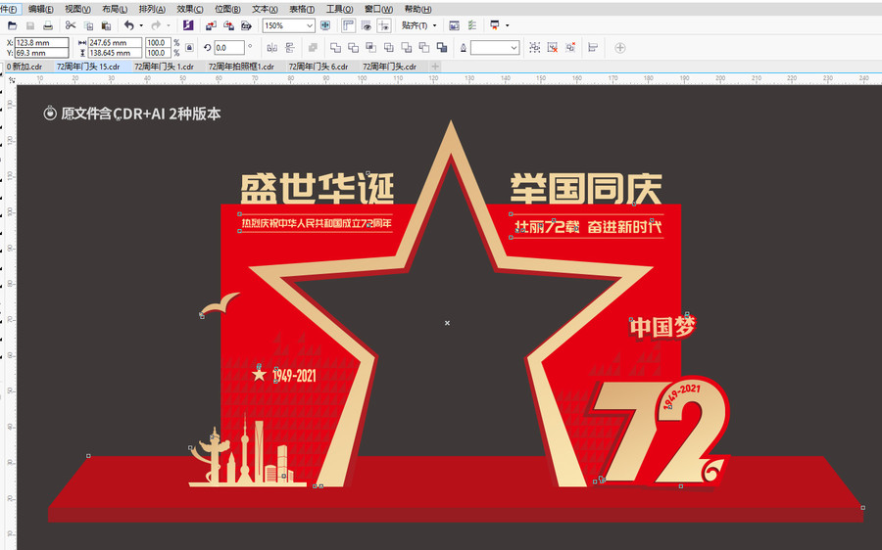Click the height field 138.645 mm
Image resolution: width=882 pixels, height=550 pixels.
[115, 54]
